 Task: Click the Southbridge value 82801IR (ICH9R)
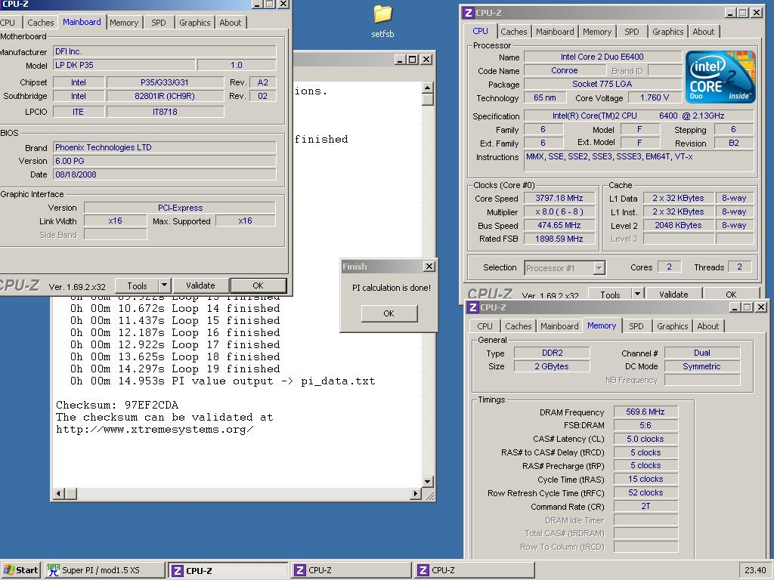pos(165,96)
